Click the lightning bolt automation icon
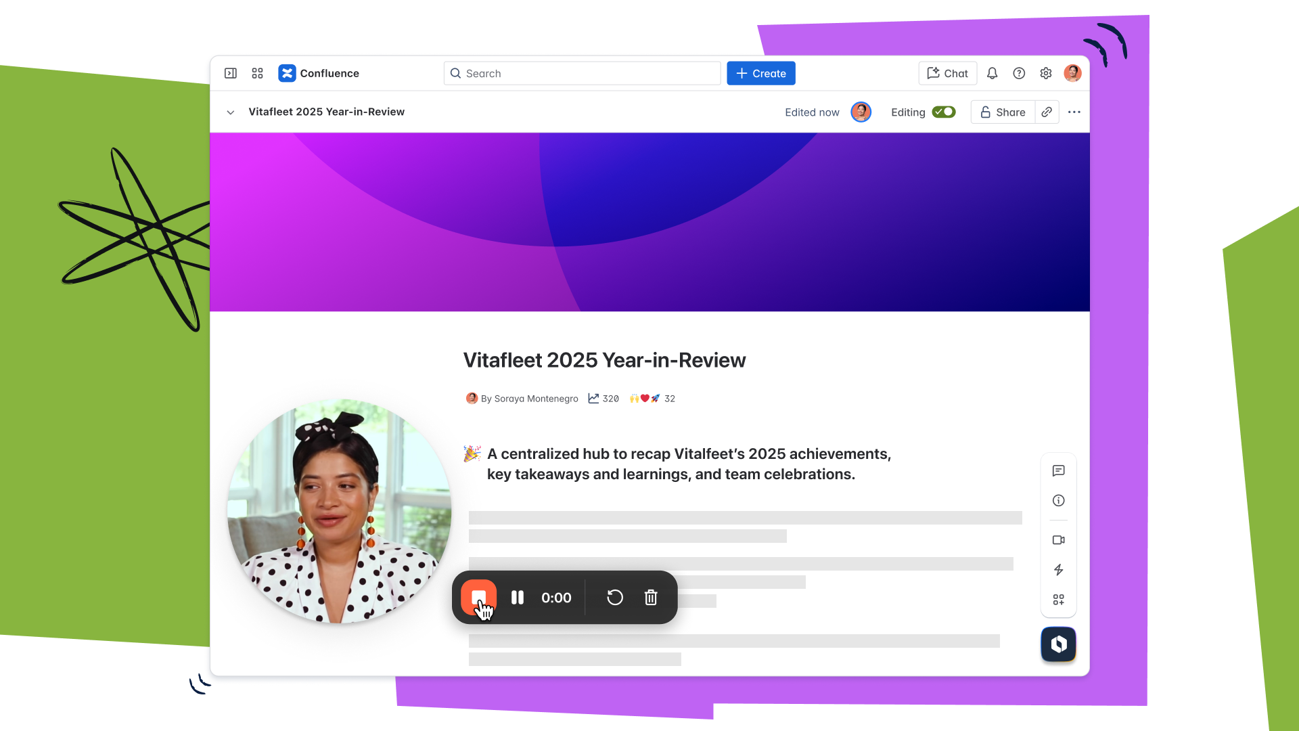This screenshot has width=1299, height=731. (x=1059, y=570)
